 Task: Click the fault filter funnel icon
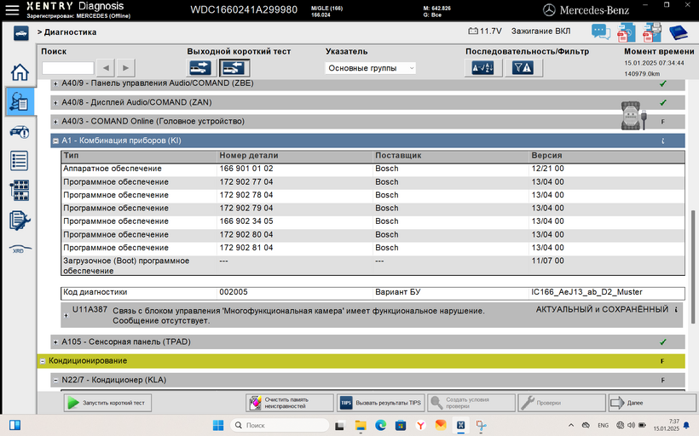pos(523,67)
